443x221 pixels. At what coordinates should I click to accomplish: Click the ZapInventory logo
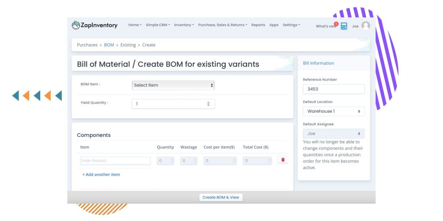tap(95, 25)
